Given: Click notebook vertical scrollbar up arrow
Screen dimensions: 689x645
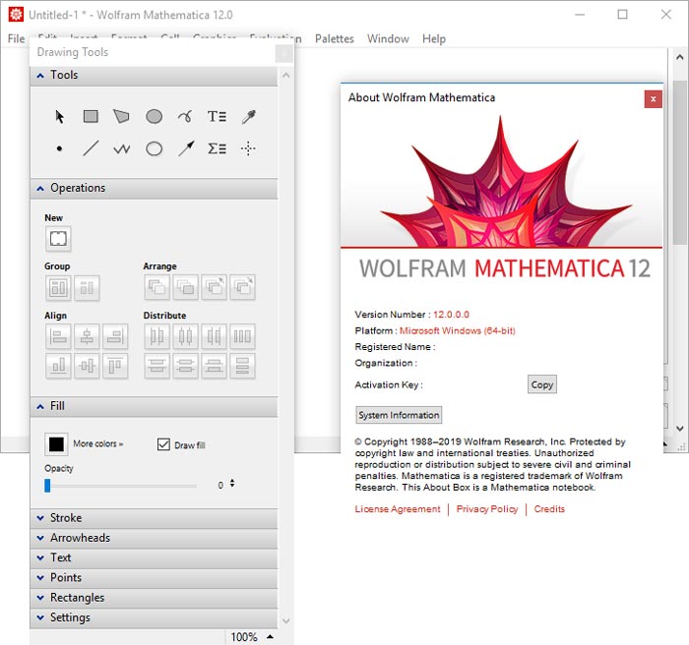Looking at the screenshot, I should coord(679,57).
